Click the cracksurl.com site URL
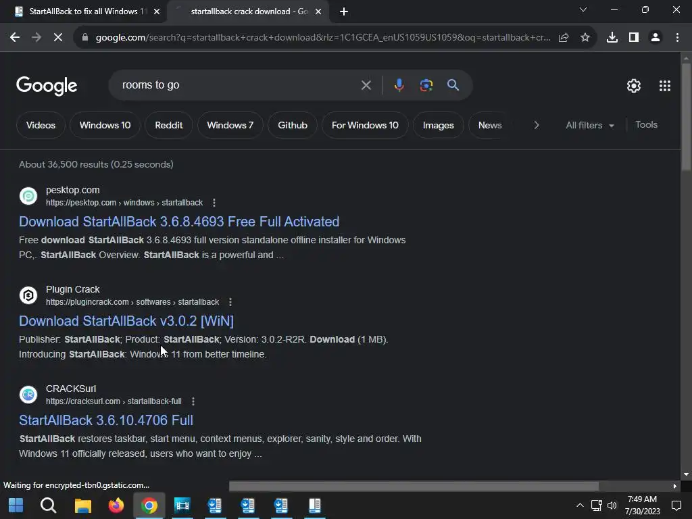 [114, 401]
